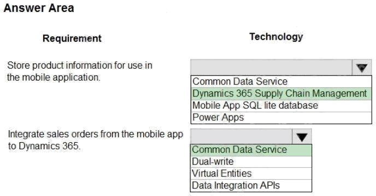This screenshot has width=376, height=196.
Task: Click the Requirement column header
Action: coord(72,39)
